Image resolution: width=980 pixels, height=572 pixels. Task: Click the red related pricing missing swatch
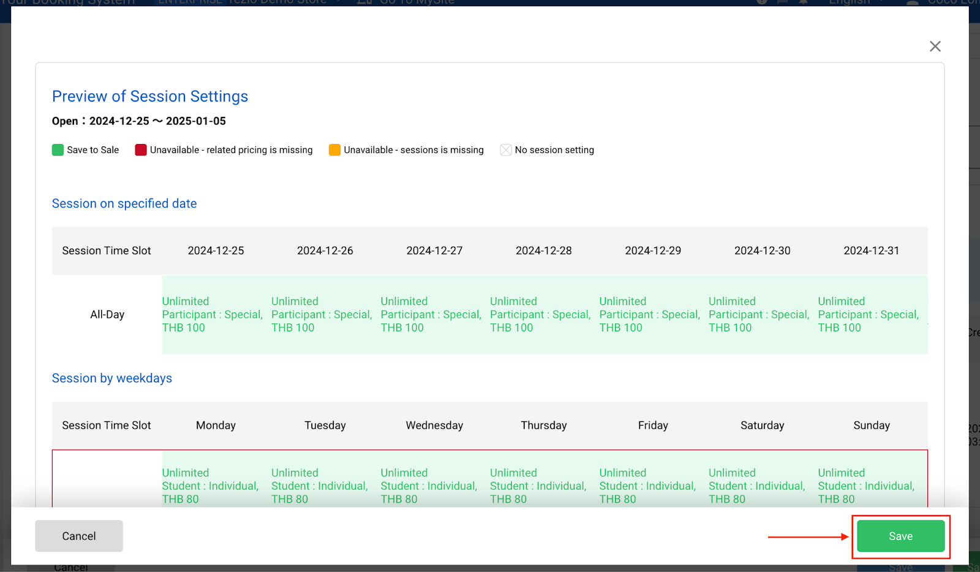point(141,150)
